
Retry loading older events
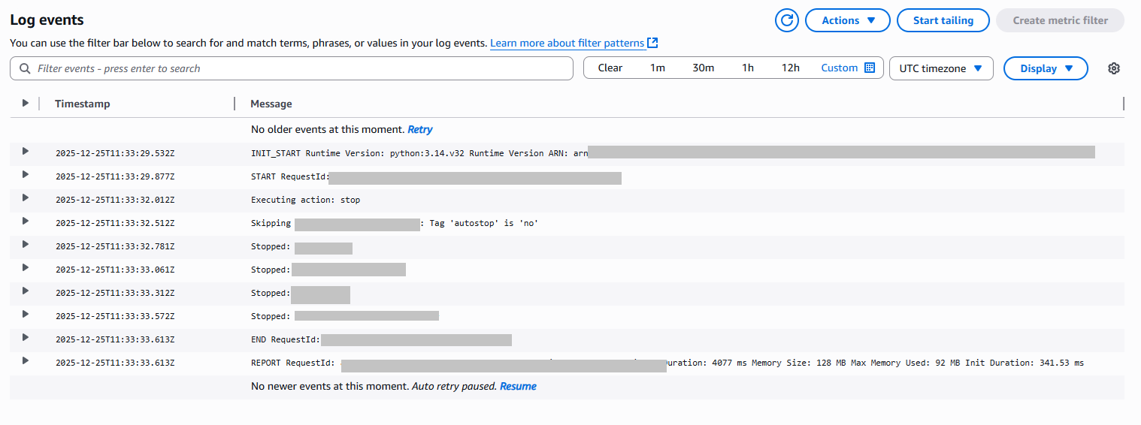tap(420, 129)
